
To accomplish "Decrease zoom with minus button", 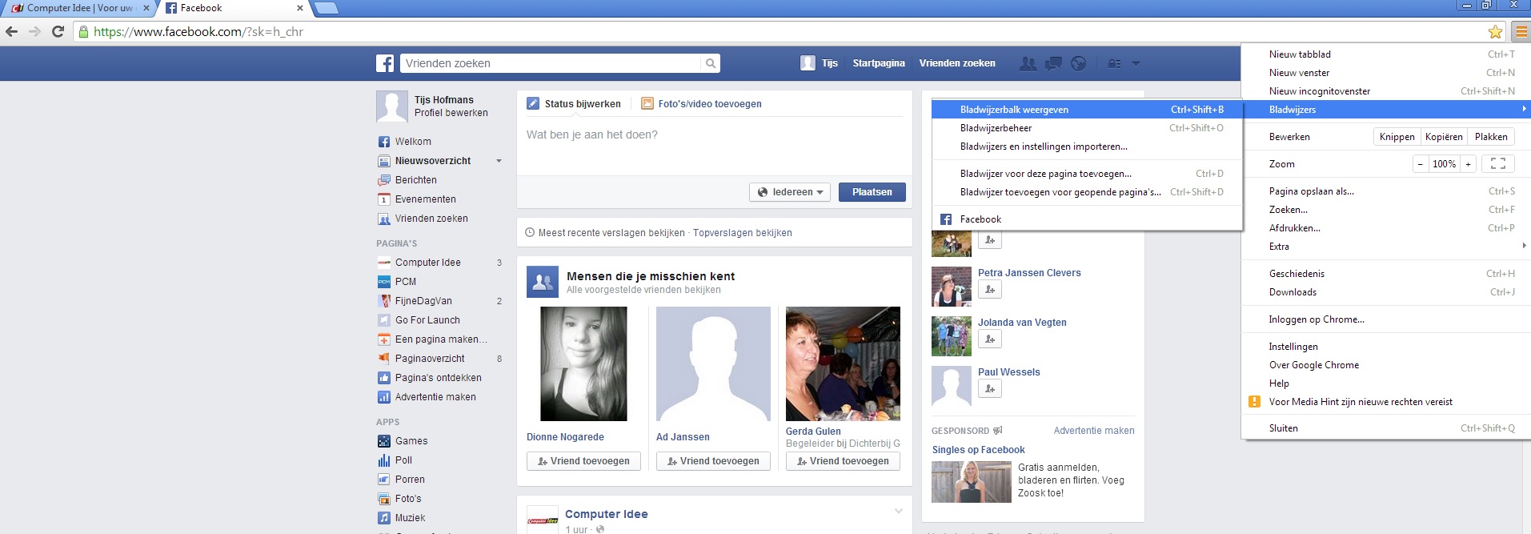I will [1421, 164].
